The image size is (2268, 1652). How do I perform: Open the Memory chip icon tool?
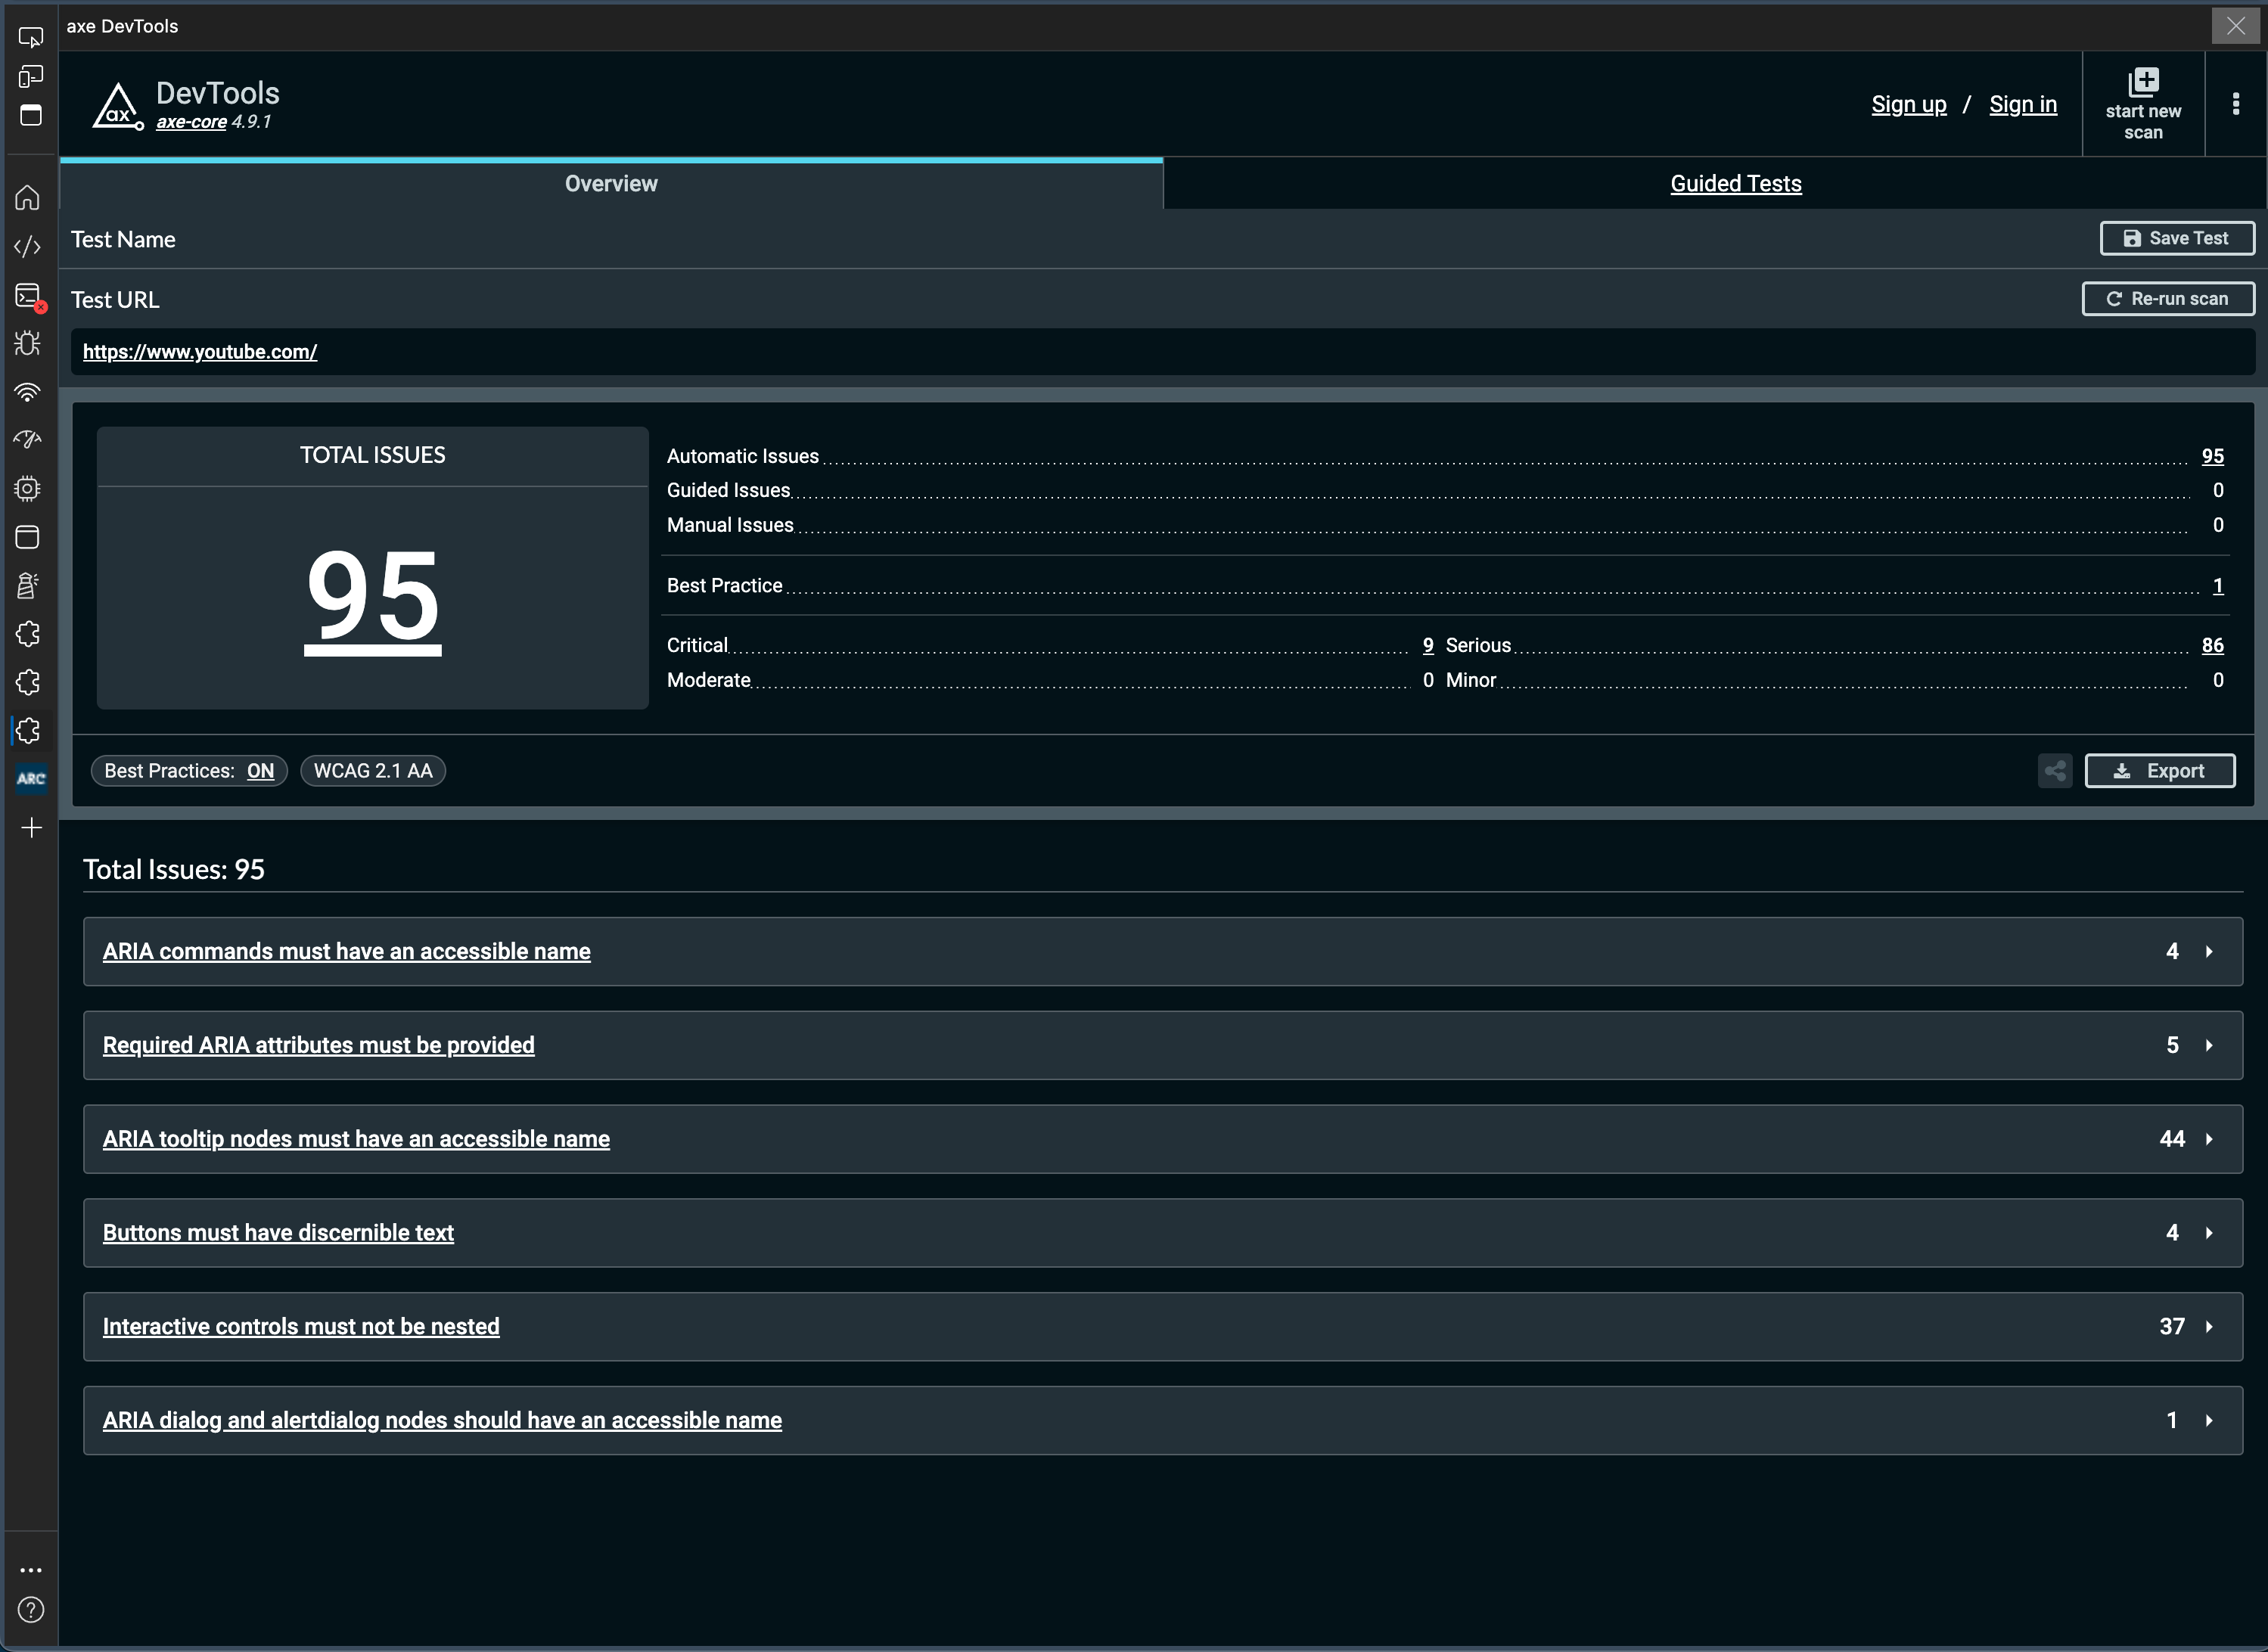[28, 488]
